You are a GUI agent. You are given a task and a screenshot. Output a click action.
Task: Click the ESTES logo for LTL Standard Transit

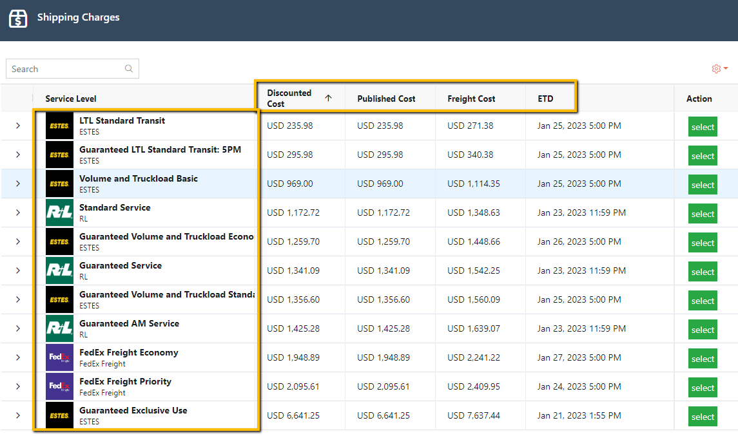[59, 126]
